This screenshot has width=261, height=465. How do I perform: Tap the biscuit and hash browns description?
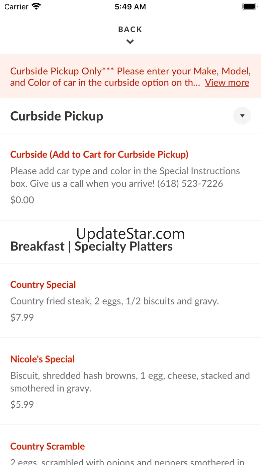click(x=130, y=382)
